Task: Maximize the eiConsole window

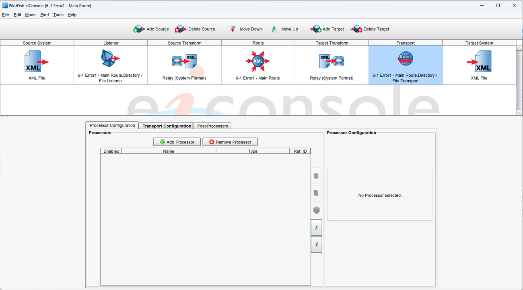Action: tap(498, 6)
